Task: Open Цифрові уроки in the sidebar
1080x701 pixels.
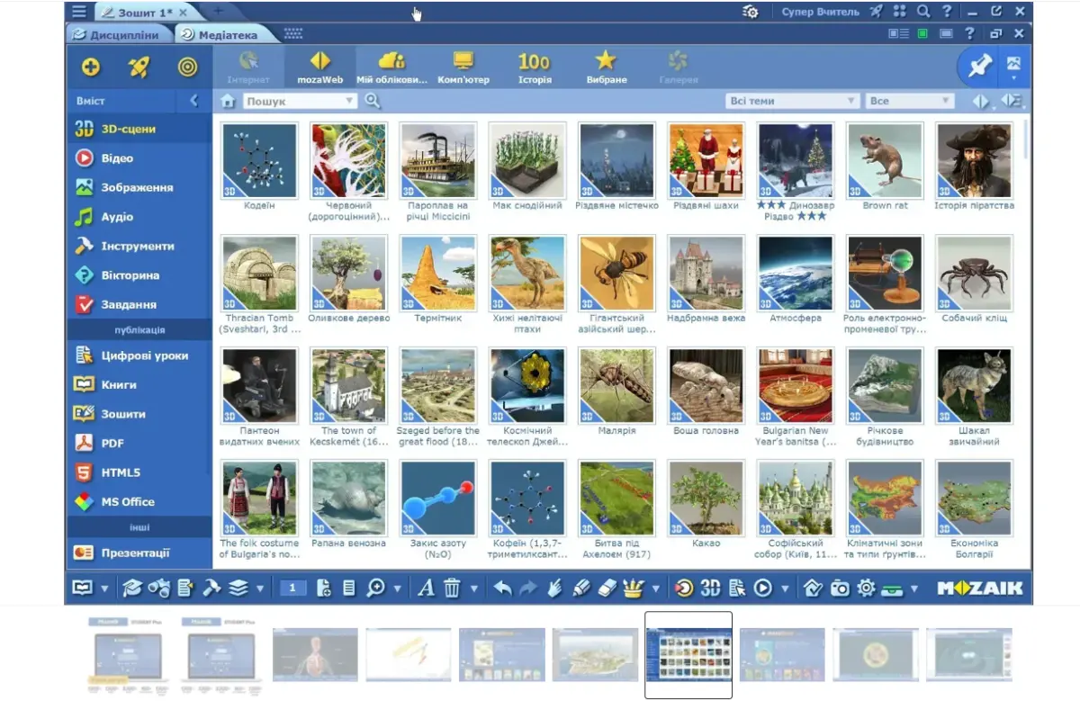Action: point(144,355)
